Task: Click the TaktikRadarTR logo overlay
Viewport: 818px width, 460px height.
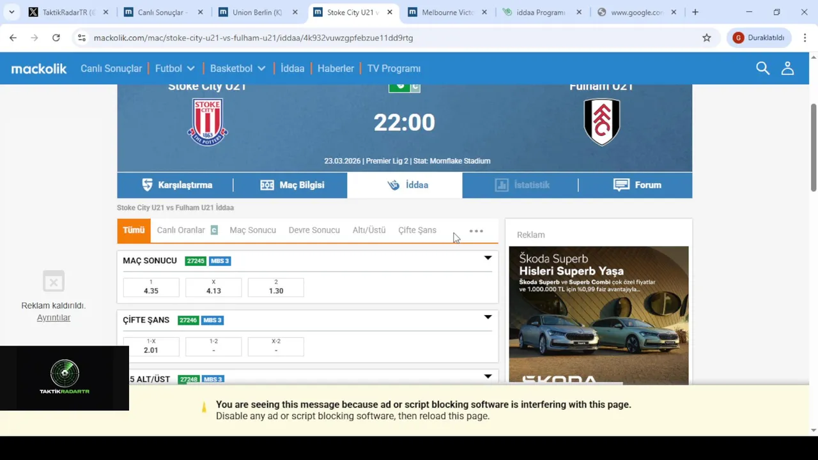Action: pos(65,378)
